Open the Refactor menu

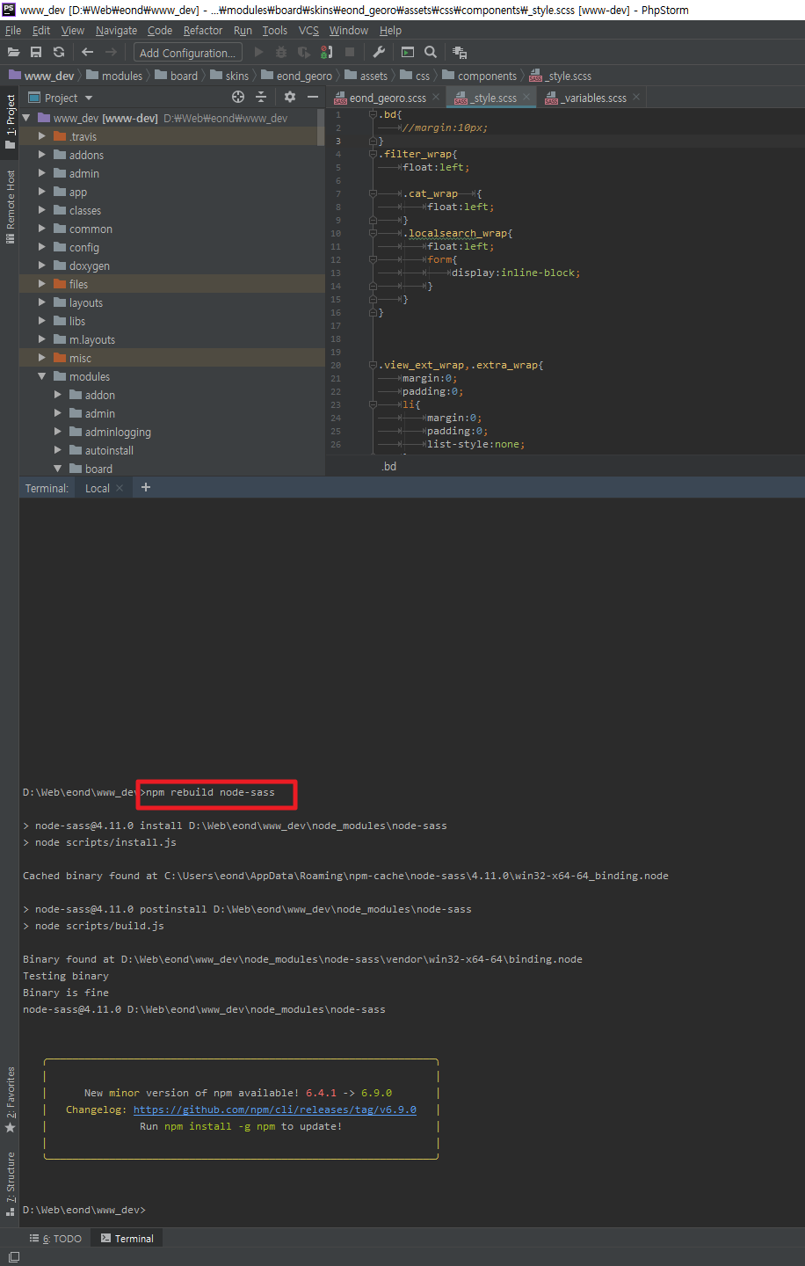203,30
